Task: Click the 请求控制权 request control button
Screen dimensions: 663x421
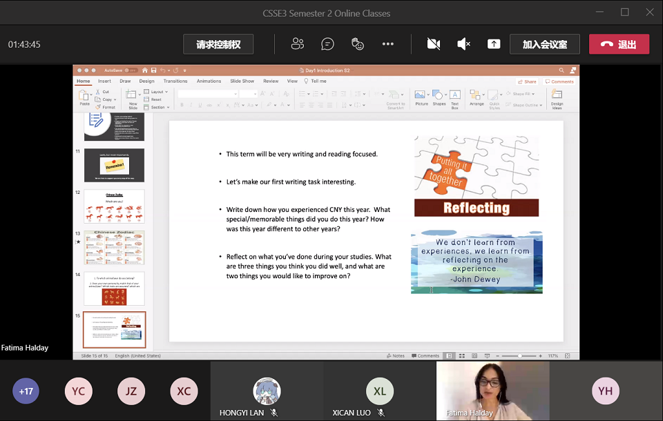Action: (218, 44)
